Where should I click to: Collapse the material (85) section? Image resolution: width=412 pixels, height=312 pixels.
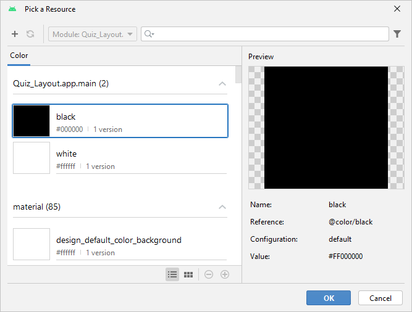click(x=222, y=207)
